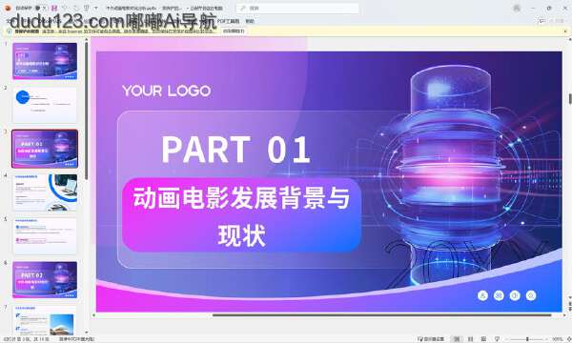The image size is (572, 343).
Task: Click the zoom slider handle
Action: click(527, 339)
